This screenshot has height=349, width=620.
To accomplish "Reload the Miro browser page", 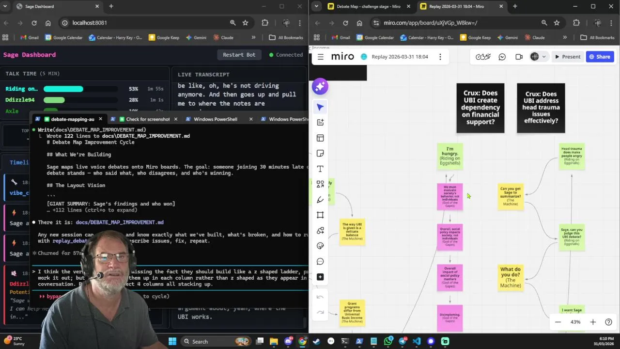I will click(x=345, y=23).
